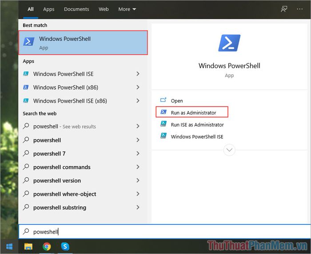
Task: Expand the powershell where-object suggestion arrow
Action: coord(138,194)
